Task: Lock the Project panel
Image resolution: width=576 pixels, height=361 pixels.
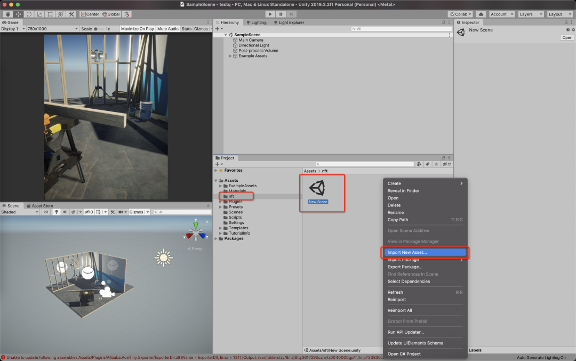Action: 443,157
